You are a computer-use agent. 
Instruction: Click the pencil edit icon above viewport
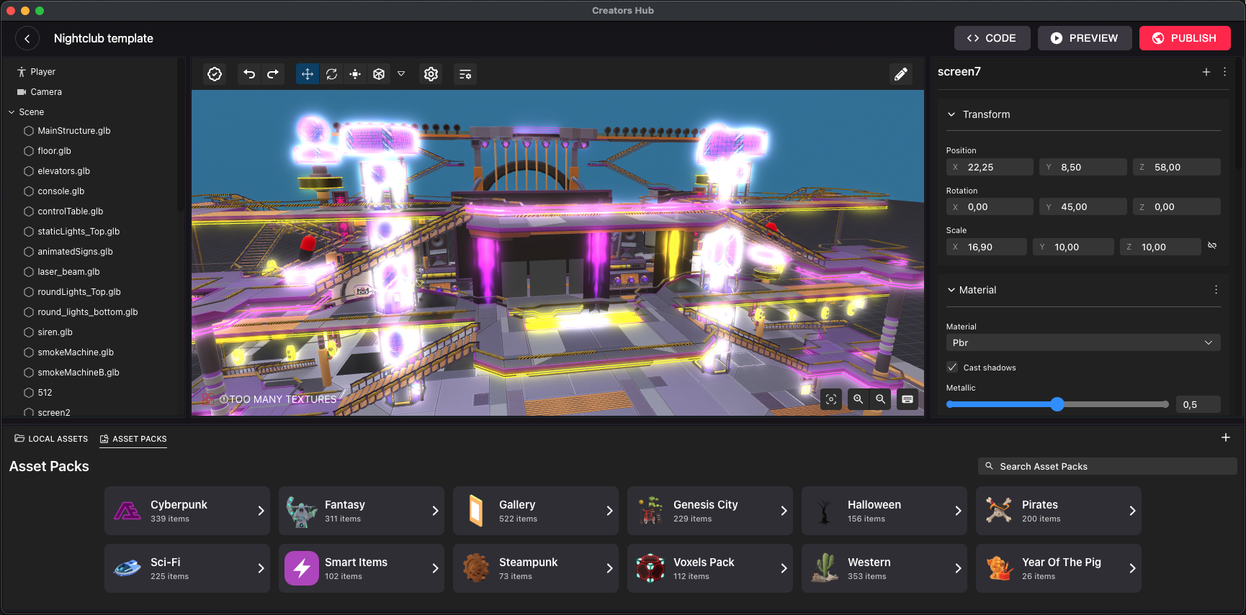click(900, 74)
